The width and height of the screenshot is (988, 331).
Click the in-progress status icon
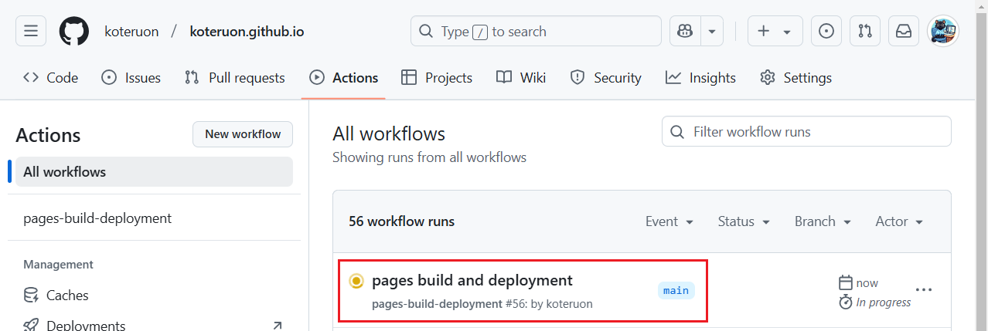coord(356,281)
